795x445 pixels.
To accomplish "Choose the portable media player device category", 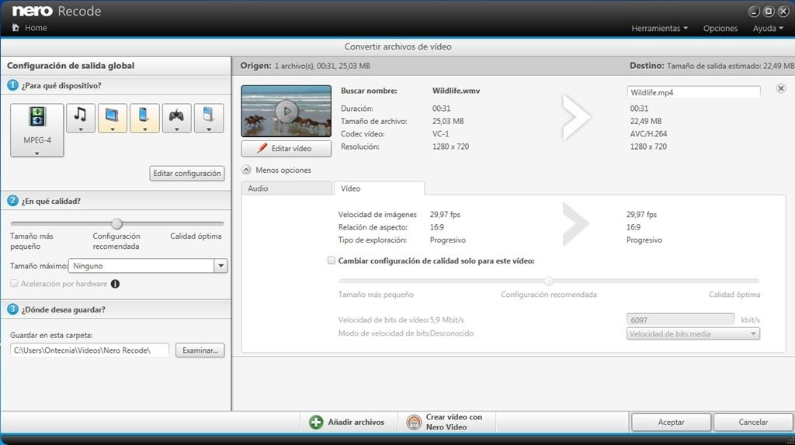I will 208,118.
